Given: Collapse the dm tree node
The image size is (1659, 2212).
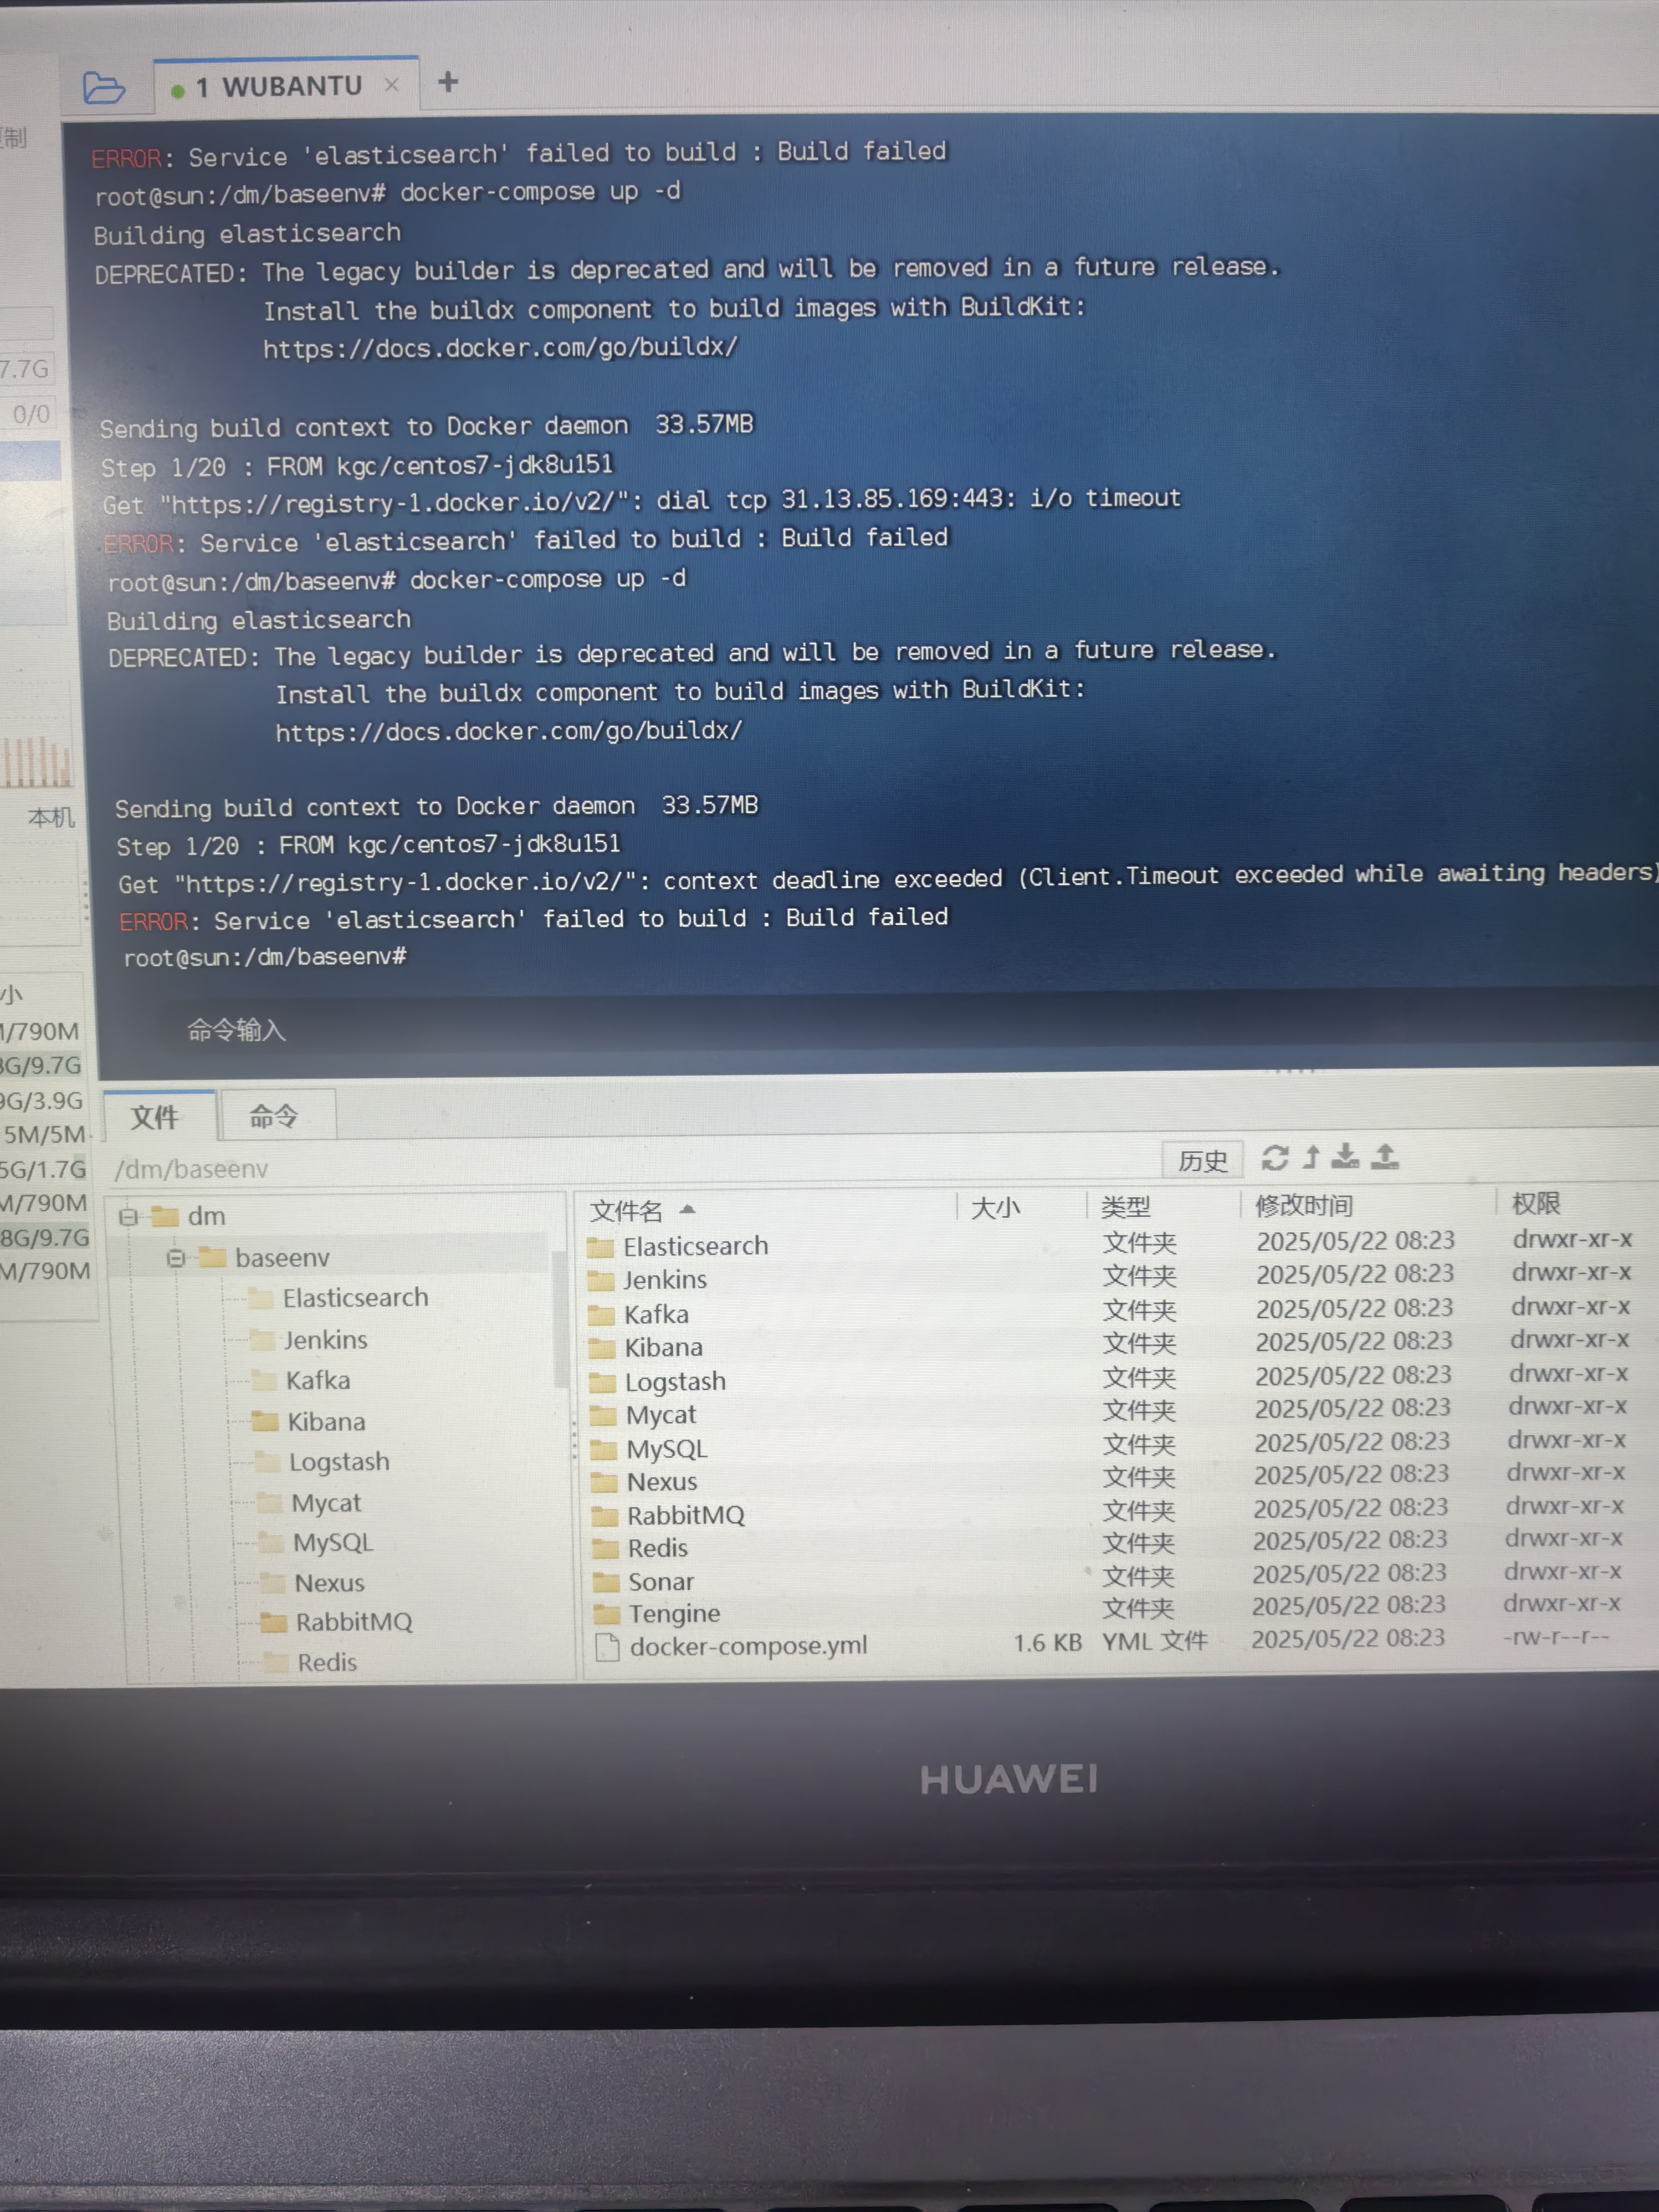Looking at the screenshot, I should tap(128, 1217).
